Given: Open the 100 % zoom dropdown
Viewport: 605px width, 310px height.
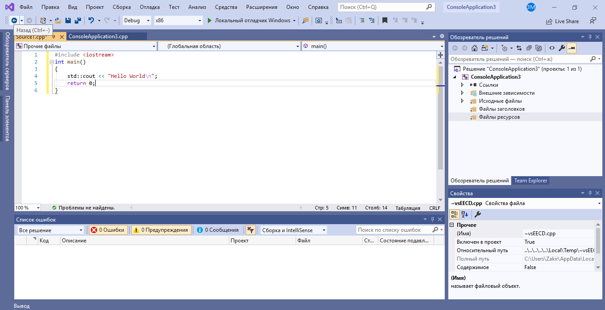Looking at the screenshot, I should [x=28, y=208].
